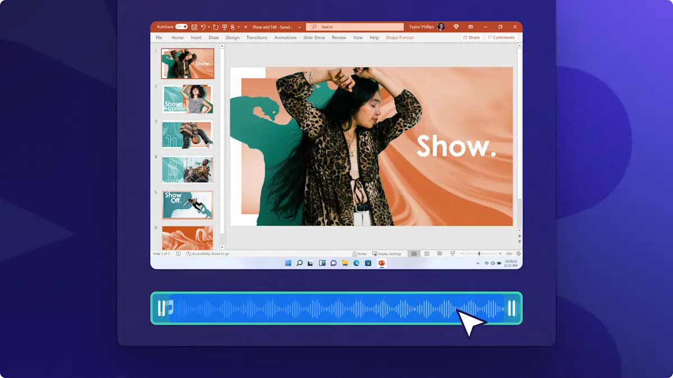The image size is (673, 378).
Task: Open the Comments pane
Action: [501, 38]
